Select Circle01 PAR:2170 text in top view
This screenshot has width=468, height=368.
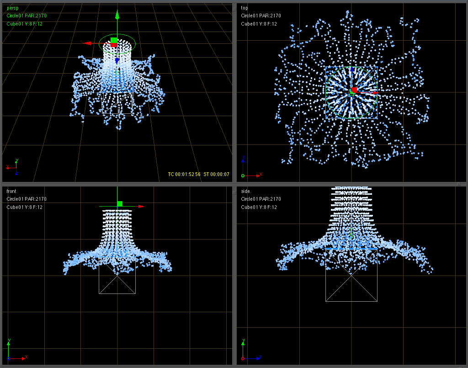[261, 16]
